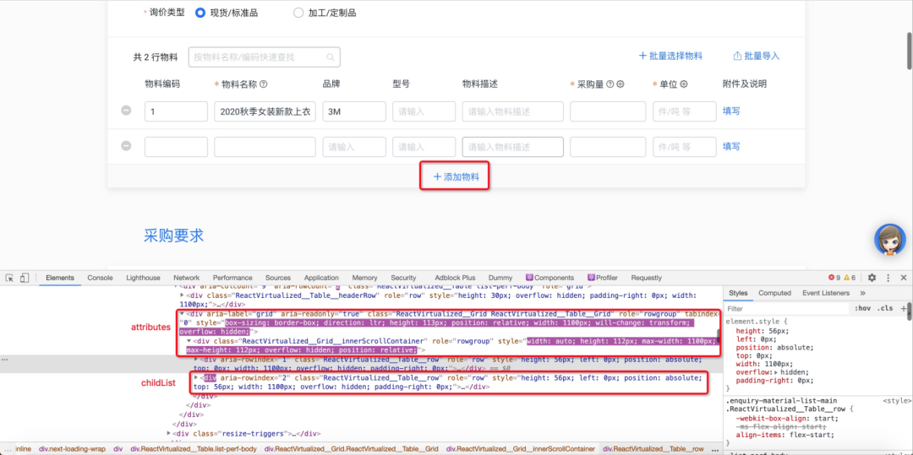This screenshot has height=455, width=913.
Task: Remove the empty second material row with minus icon
Action: [126, 146]
